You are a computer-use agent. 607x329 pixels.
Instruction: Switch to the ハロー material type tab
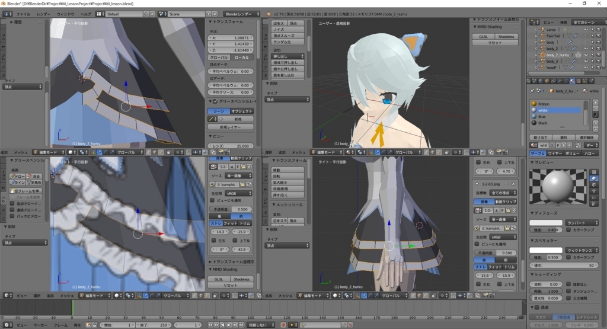point(590,154)
